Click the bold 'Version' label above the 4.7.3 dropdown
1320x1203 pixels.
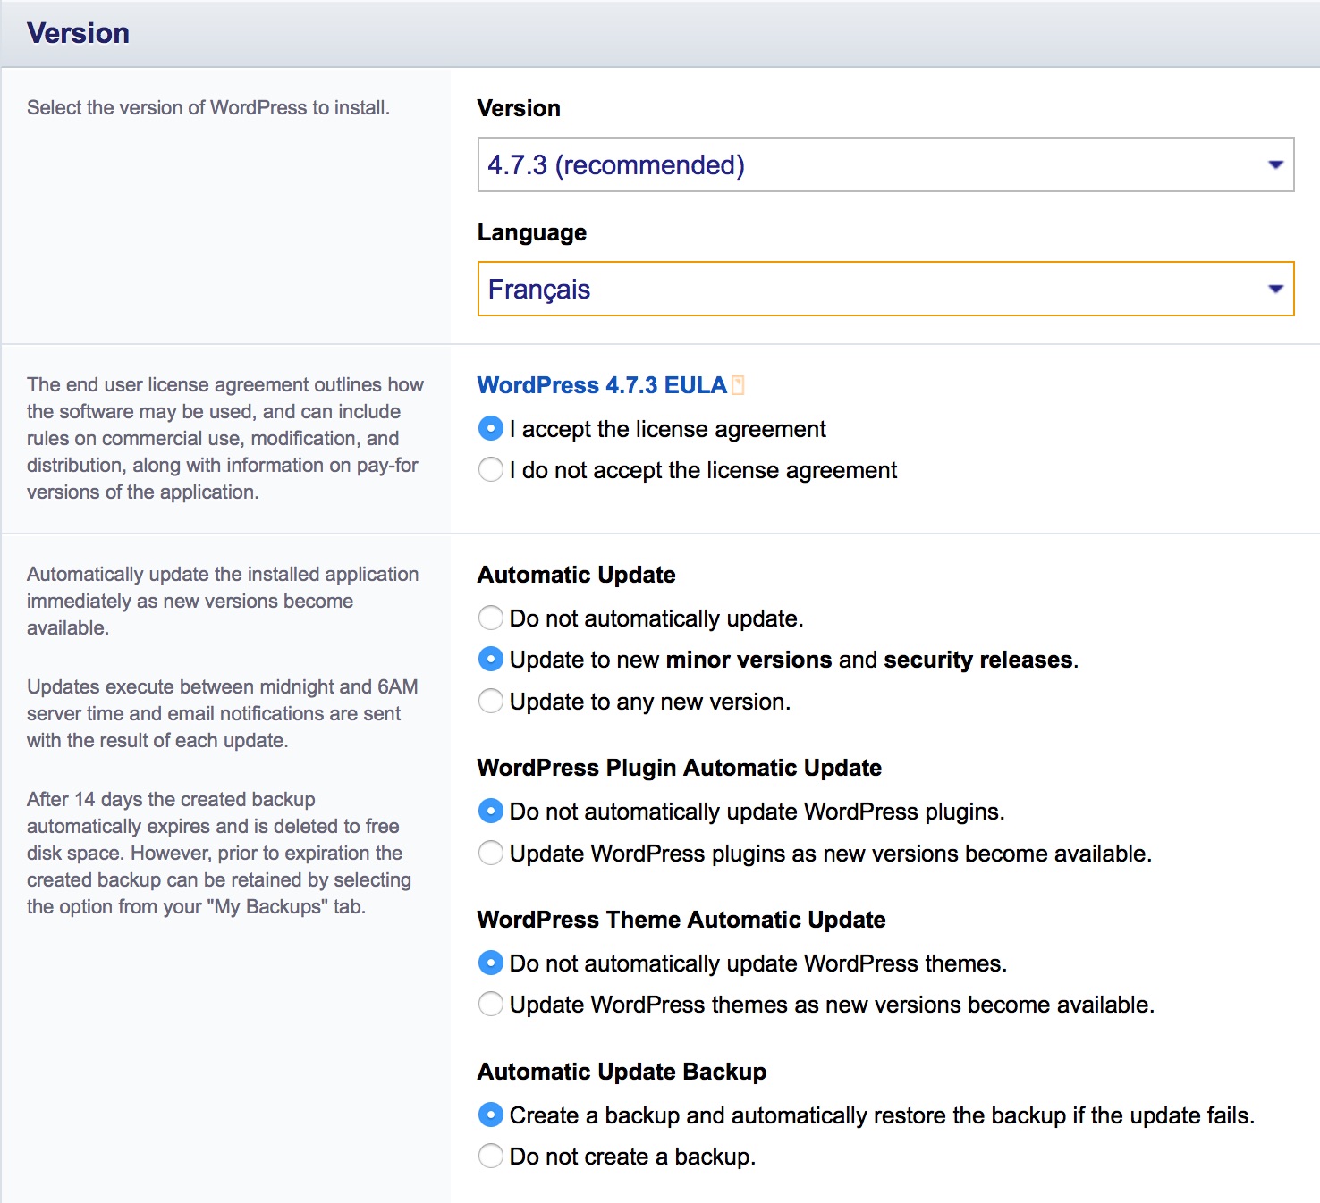click(519, 108)
